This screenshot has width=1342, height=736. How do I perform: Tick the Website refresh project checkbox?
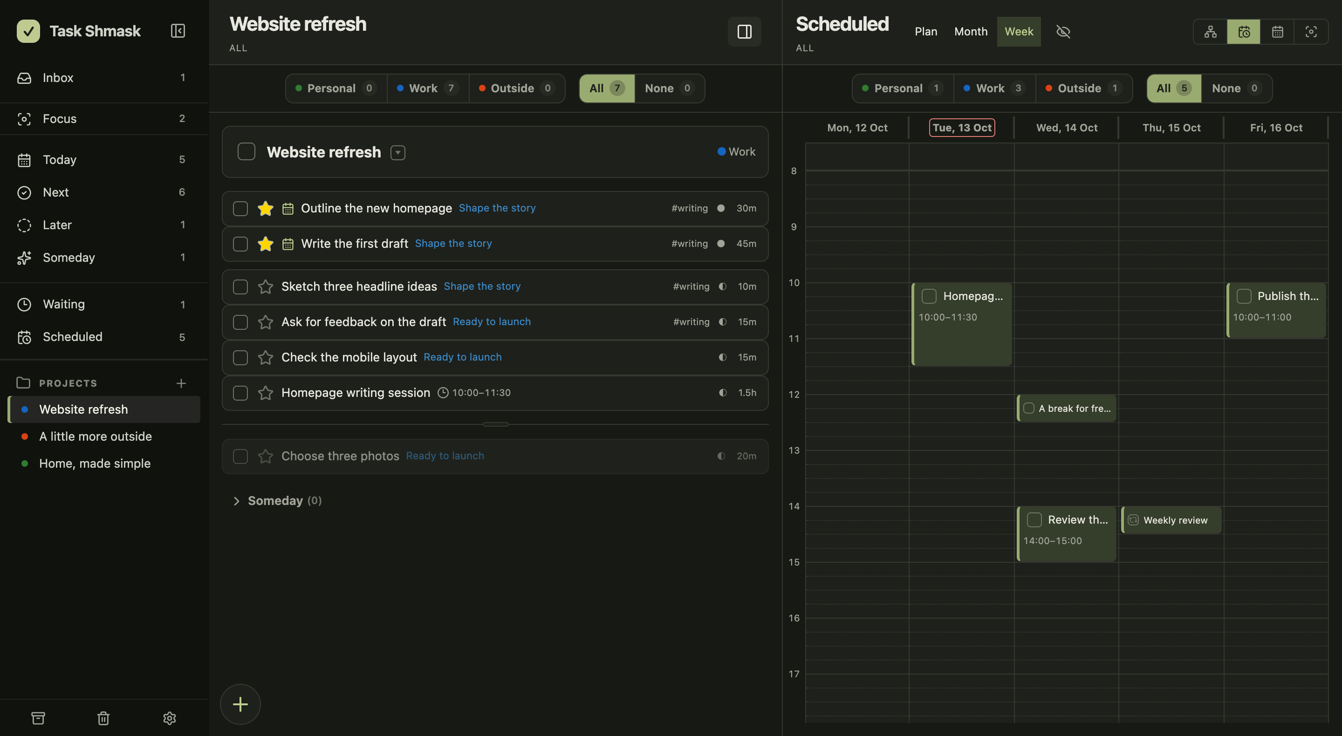[x=246, y=151]
